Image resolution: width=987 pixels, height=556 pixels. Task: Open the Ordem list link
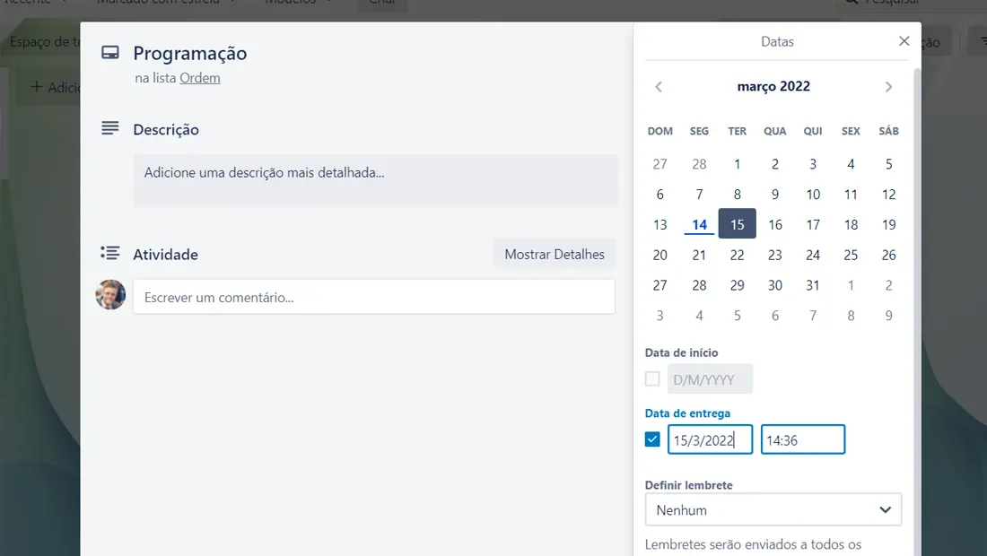[x=199, y=78]
